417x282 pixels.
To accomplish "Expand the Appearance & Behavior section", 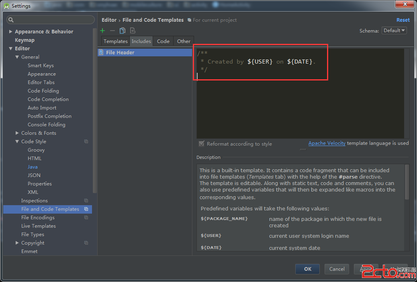I will click(10, 31).
